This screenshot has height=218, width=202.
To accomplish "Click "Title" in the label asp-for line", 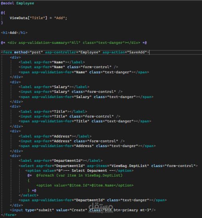I will 59,112.
